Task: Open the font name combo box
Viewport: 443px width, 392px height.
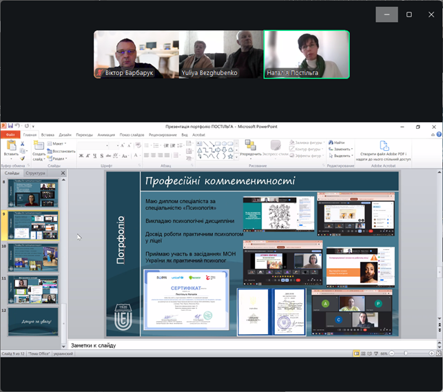Action: [x=93, y=145]
